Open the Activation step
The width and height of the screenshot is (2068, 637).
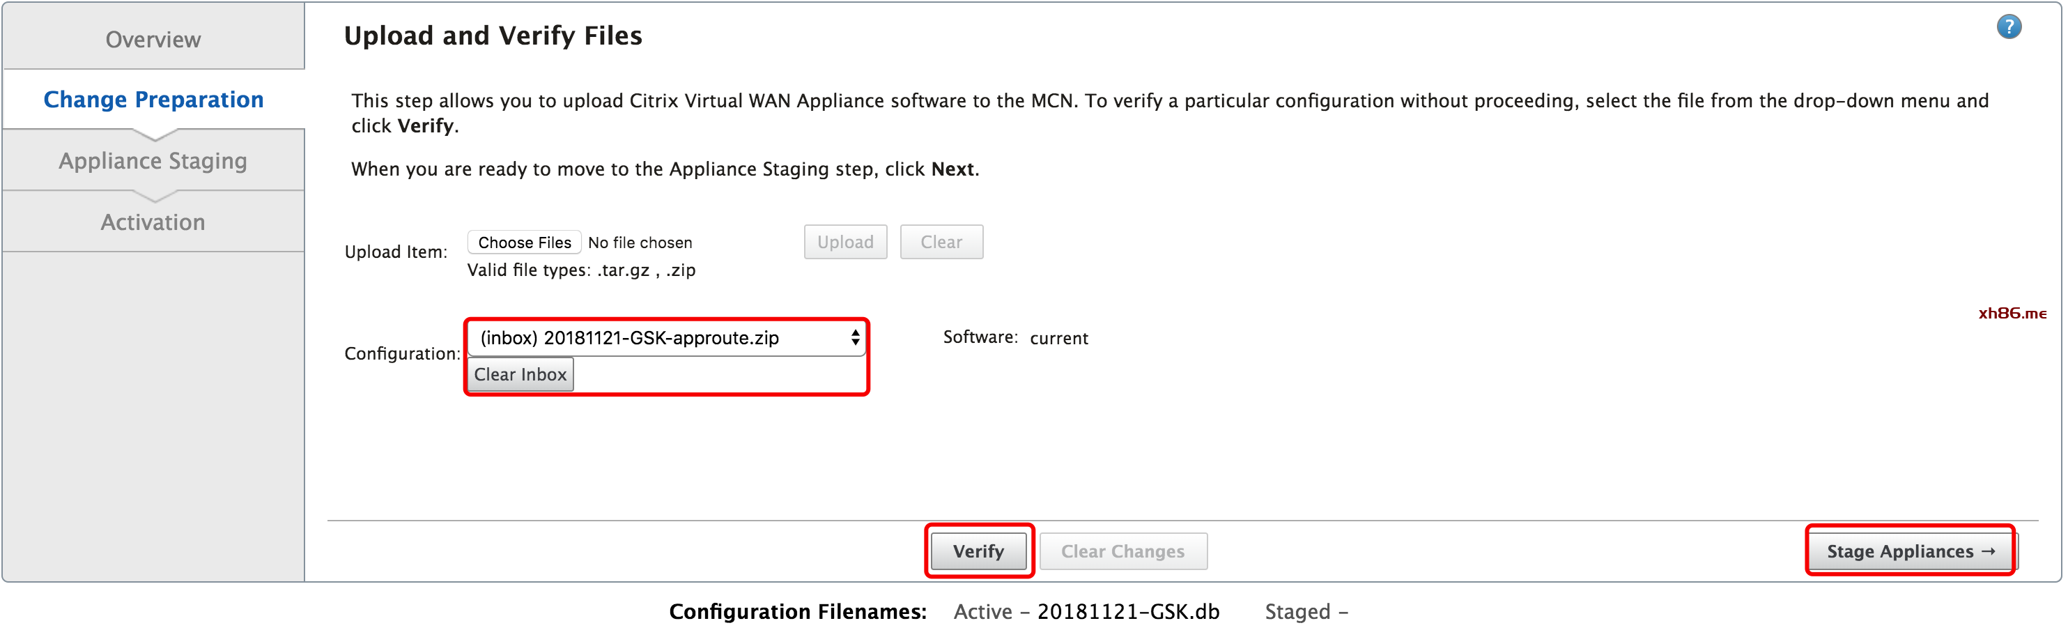point(153,222)
